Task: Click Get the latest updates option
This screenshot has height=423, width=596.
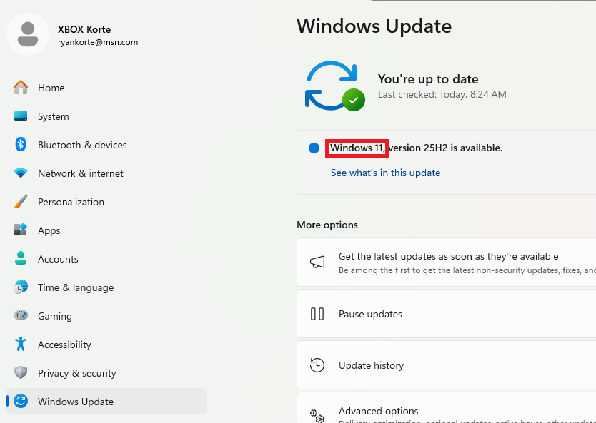Action: 448,256
